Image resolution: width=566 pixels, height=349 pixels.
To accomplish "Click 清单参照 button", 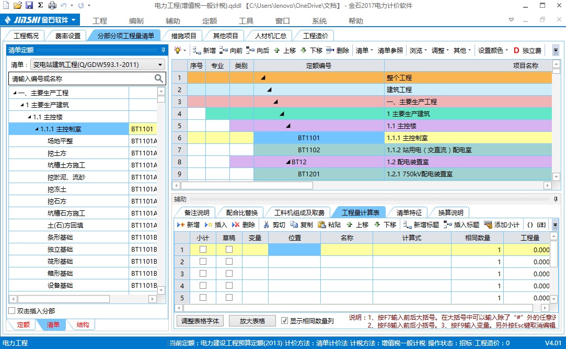I will 390,50.
